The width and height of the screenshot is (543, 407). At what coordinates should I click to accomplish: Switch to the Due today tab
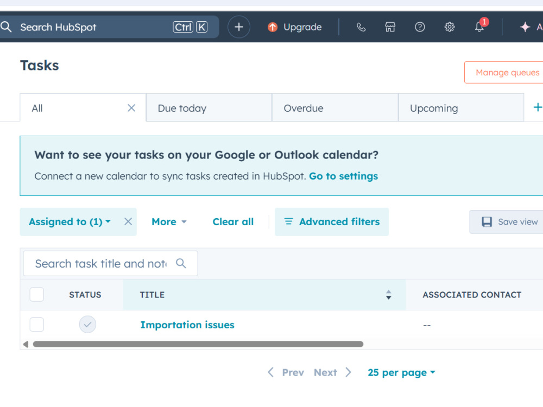209,108
